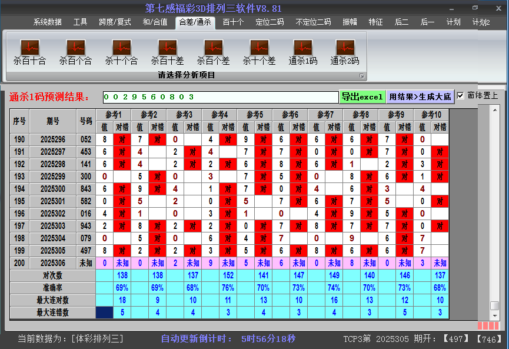Select the 杀百十合 analysis icon
This screenshot has height=349, width=509.
29,50
